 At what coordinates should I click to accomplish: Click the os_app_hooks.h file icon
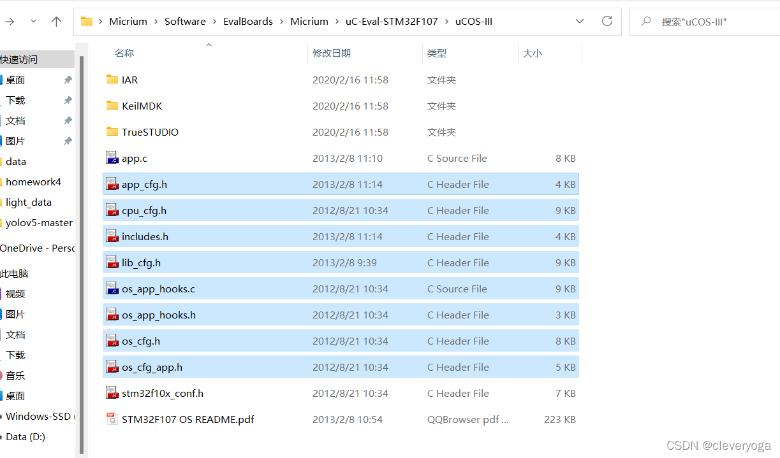coord(112,315)
